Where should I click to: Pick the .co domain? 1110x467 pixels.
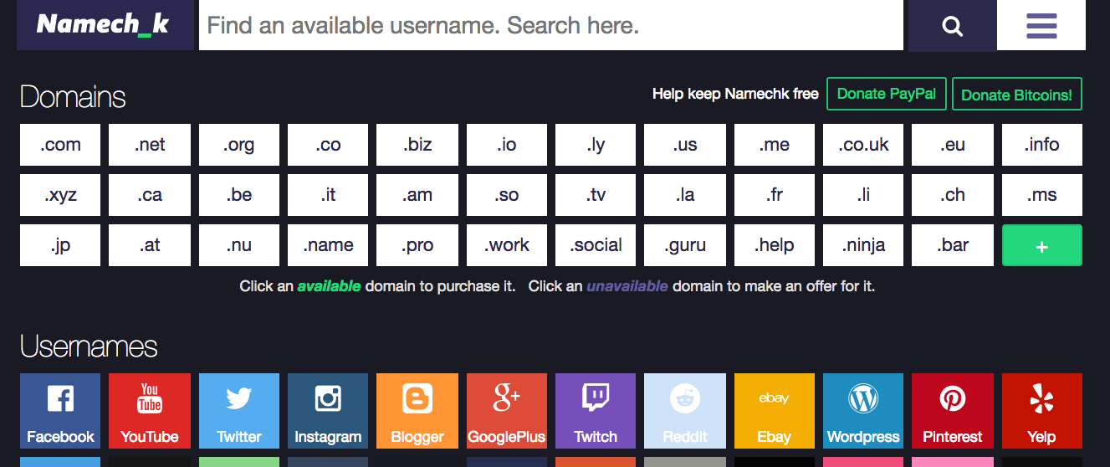(x=328, y=145)
